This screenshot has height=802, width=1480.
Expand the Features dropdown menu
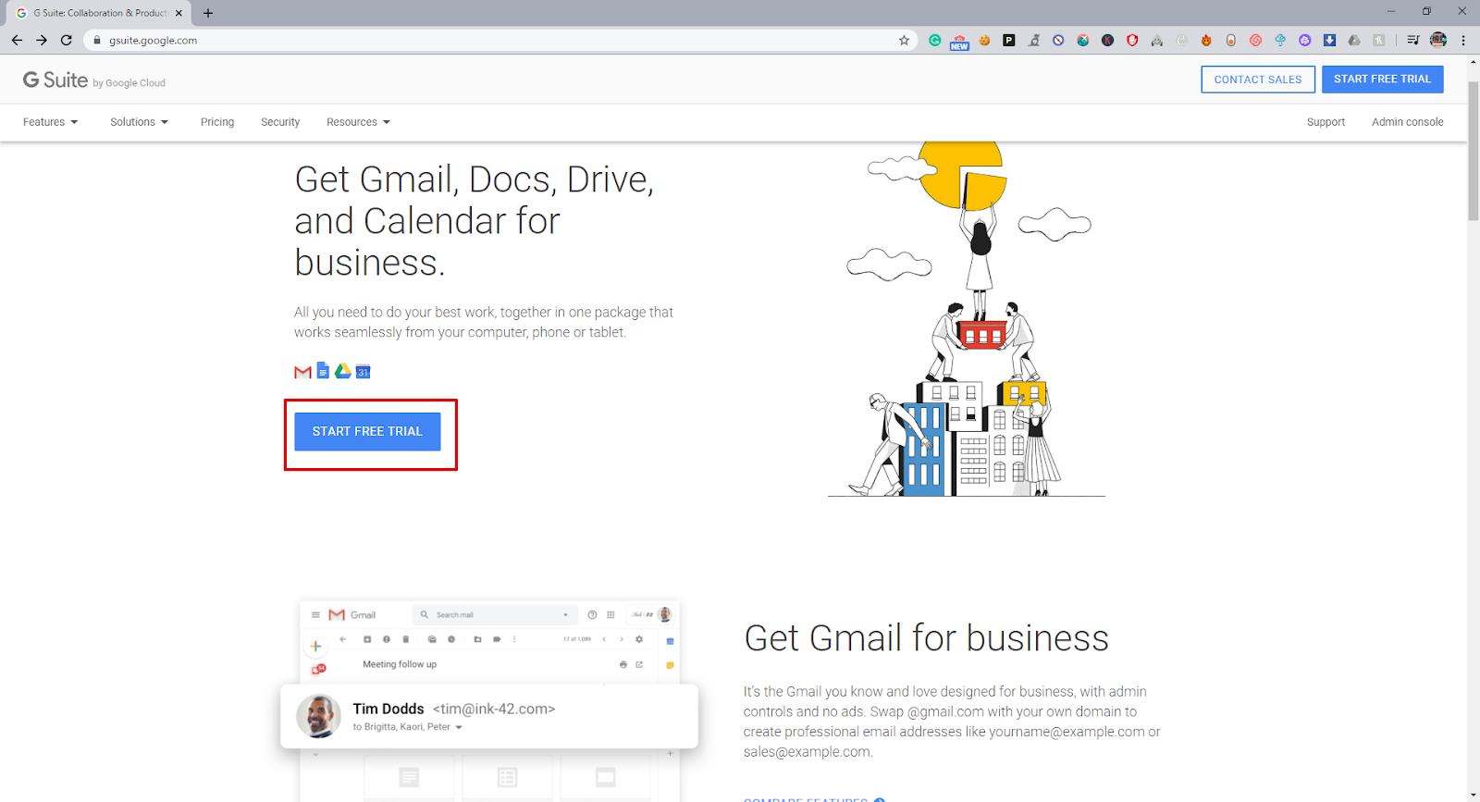click(50, 122)
